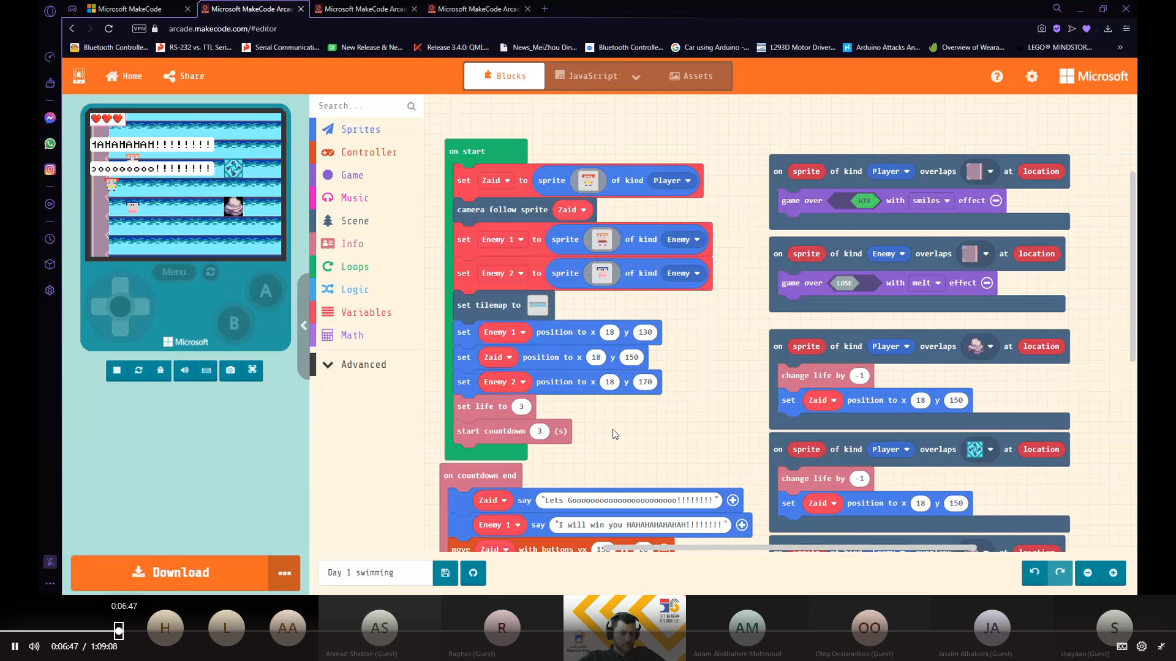Image resolution: width=1176 pixels, height=661 pixels.
Task: Open the smiles effect dropdown
Action: 931,201
